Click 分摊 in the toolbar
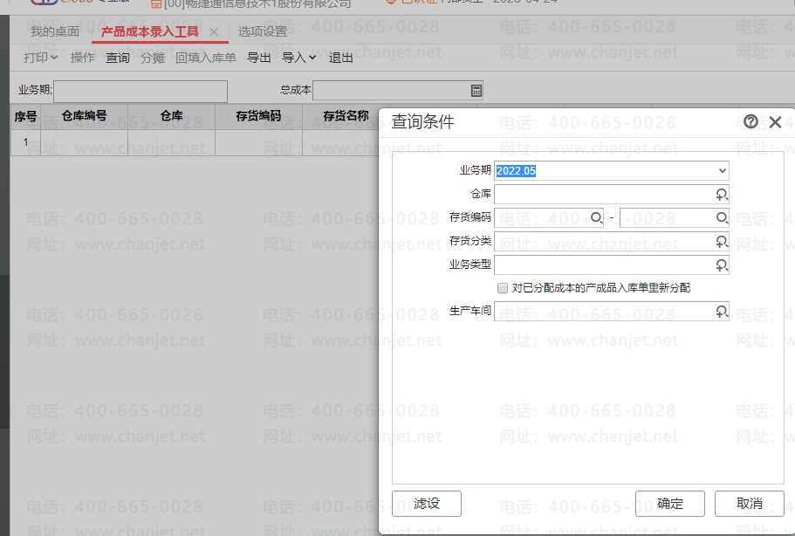This screenshot has width=795, height=536. coord(153,58)
